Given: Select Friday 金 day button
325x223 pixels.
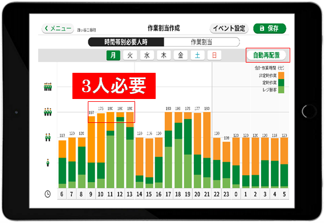Looking at the screenshot, I should tap(181, 55).
